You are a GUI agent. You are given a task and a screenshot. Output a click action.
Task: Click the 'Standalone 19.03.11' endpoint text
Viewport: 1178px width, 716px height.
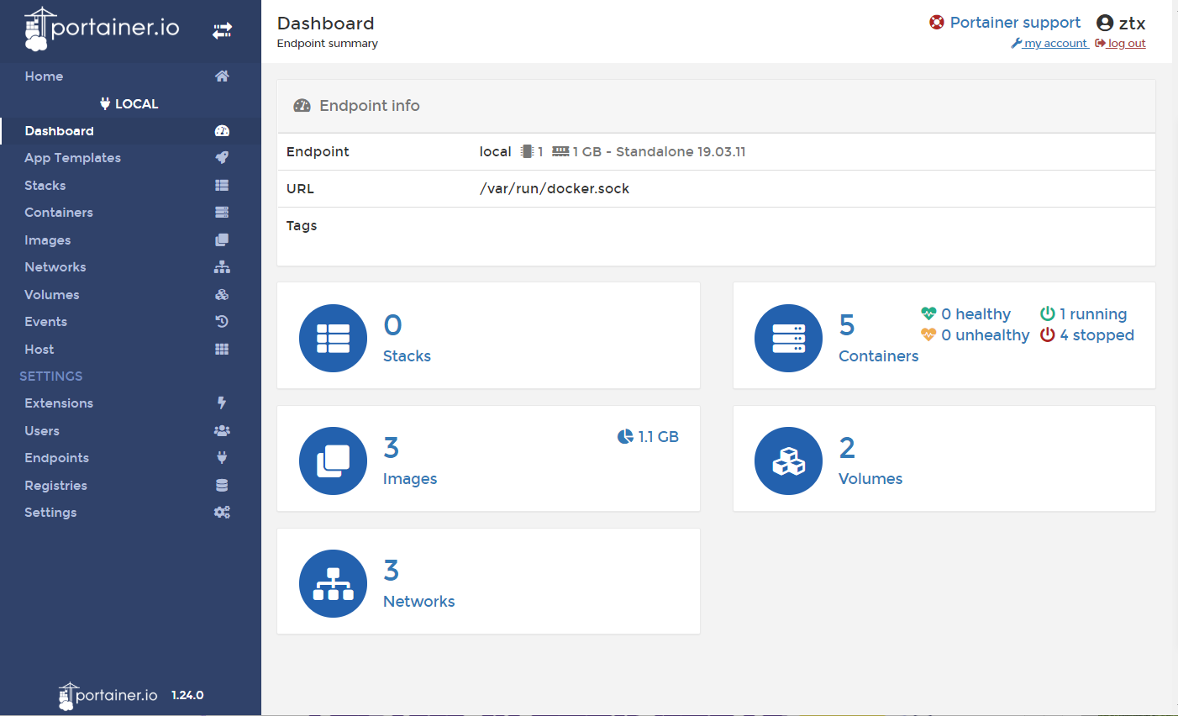[681, 152]
